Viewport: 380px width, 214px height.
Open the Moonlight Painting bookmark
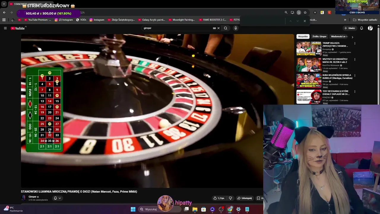click(x=181, y=20)
